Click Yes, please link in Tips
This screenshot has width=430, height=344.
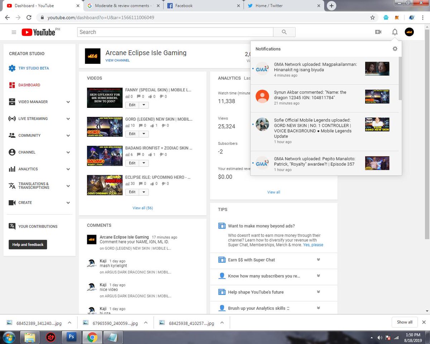(313, 245)
